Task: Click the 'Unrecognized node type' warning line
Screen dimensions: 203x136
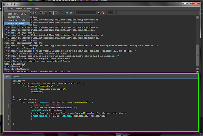Action: pos(81,46)
